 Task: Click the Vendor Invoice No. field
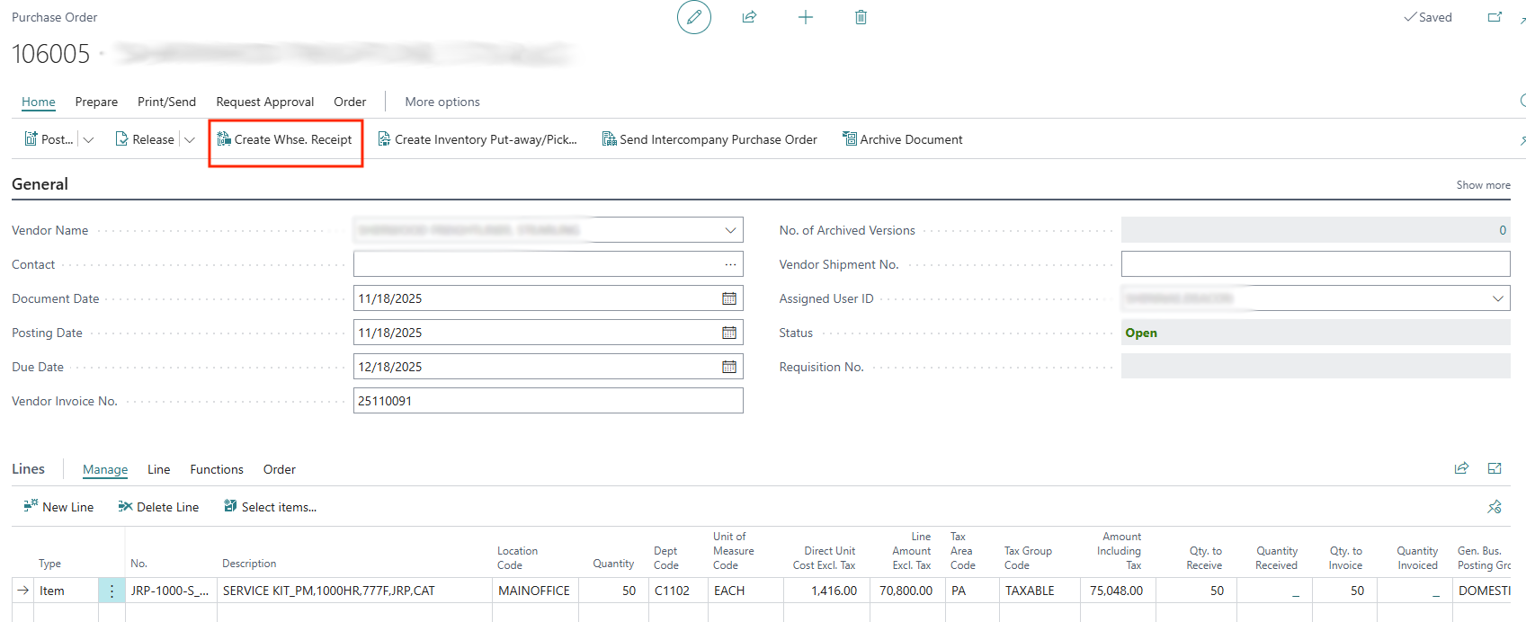pos(548,401)
